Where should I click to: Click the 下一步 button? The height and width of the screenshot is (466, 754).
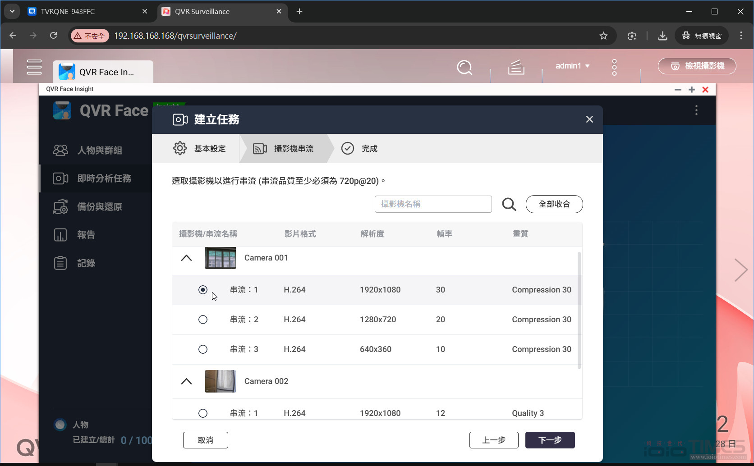(x=549, y=440)
